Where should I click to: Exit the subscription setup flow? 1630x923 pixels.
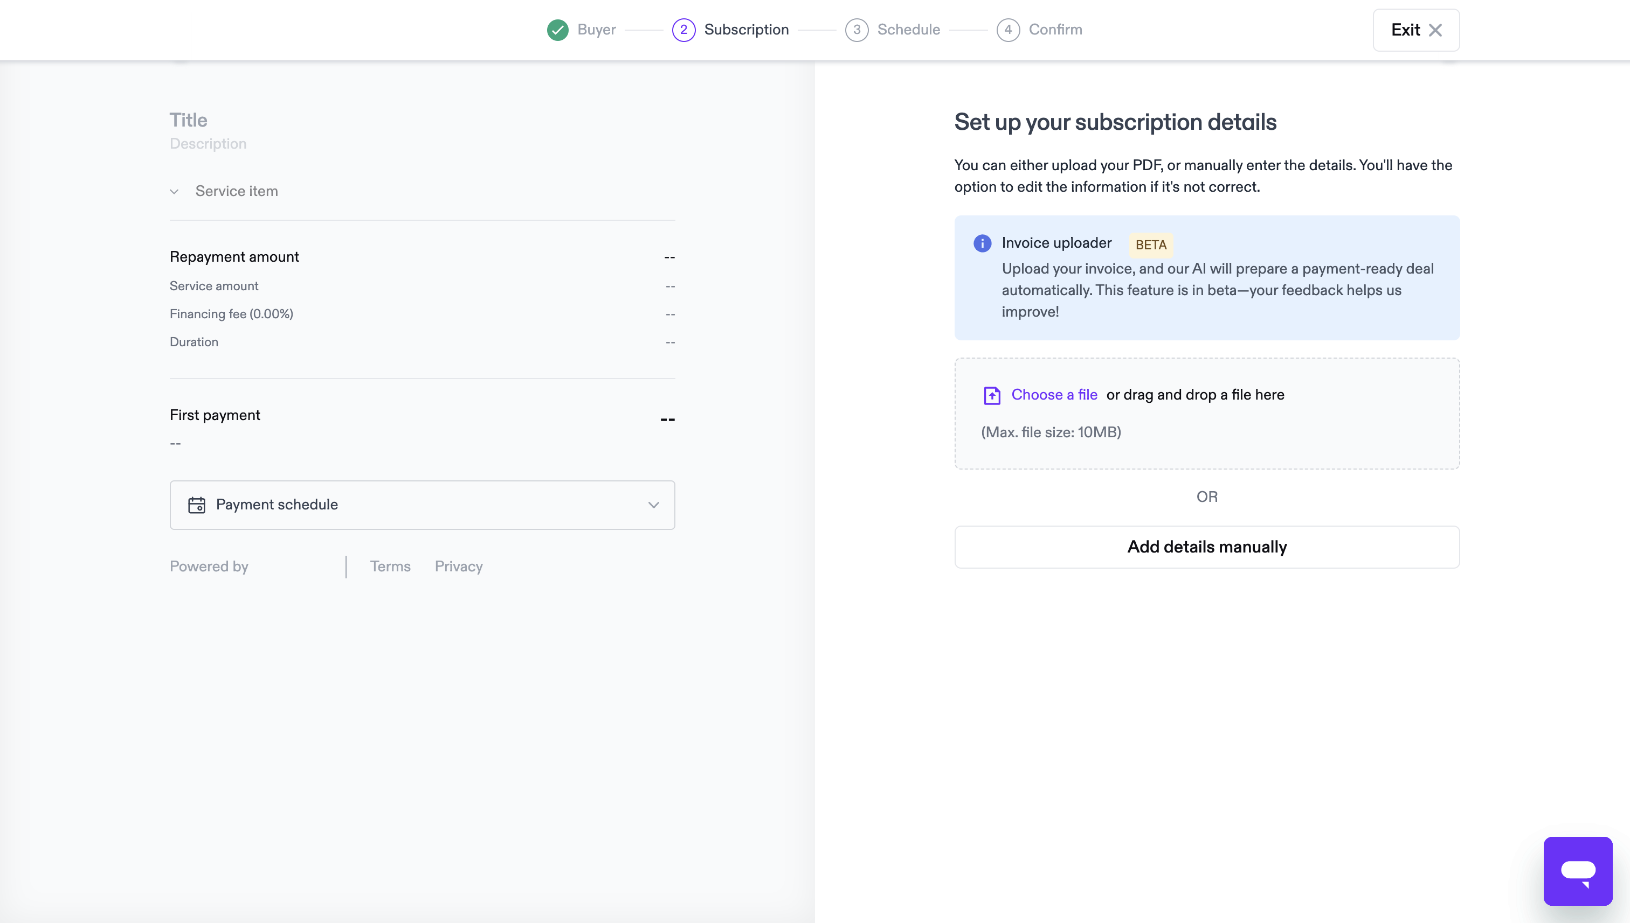click(1416, 30)
